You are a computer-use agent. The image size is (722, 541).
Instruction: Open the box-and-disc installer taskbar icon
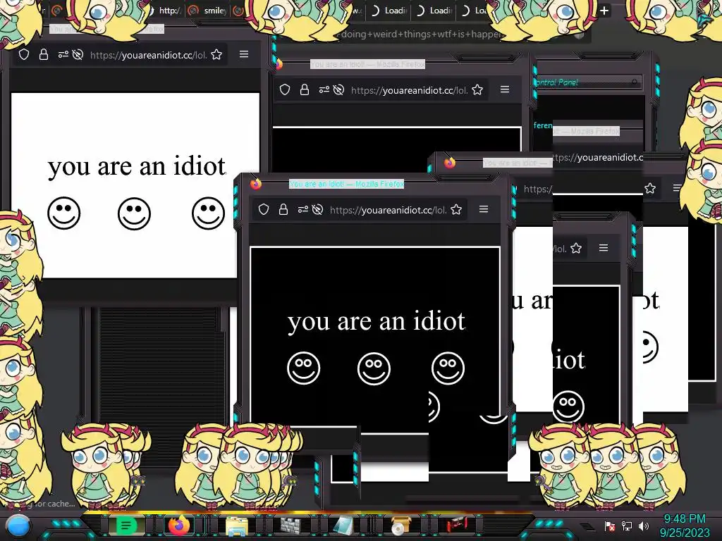click(x=400, y=526)
